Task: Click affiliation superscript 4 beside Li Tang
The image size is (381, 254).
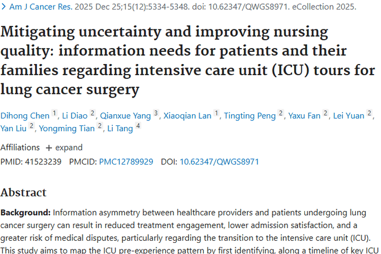Action: (x=138, y=126)
